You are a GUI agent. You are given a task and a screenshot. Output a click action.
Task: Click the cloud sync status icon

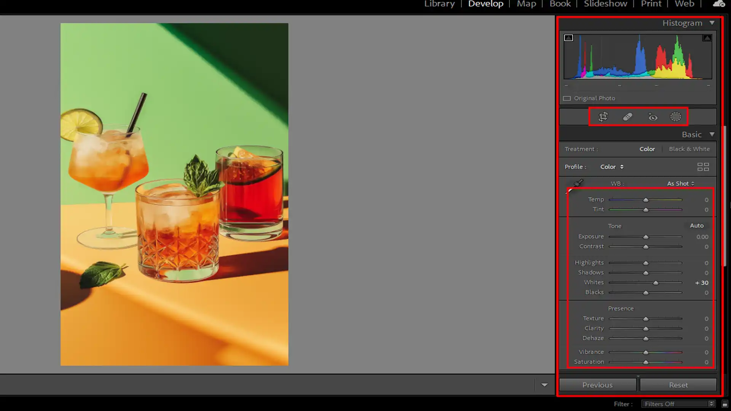click(x=718, y=4)
